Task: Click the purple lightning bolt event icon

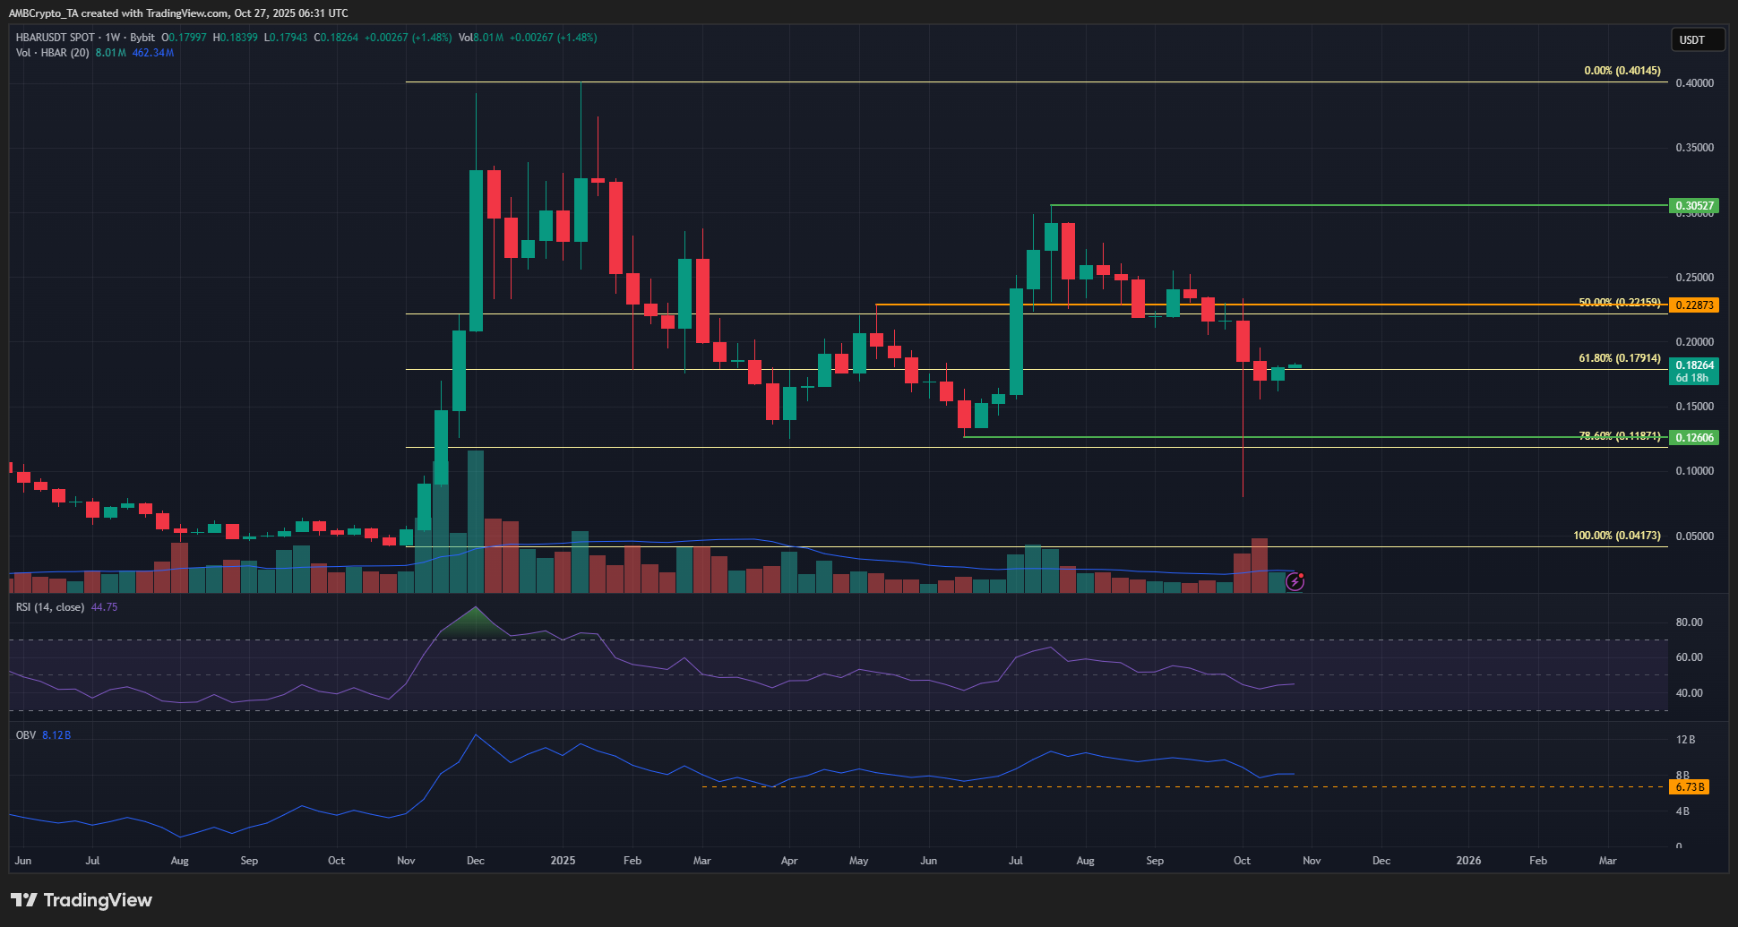Action: [1295, 582]
